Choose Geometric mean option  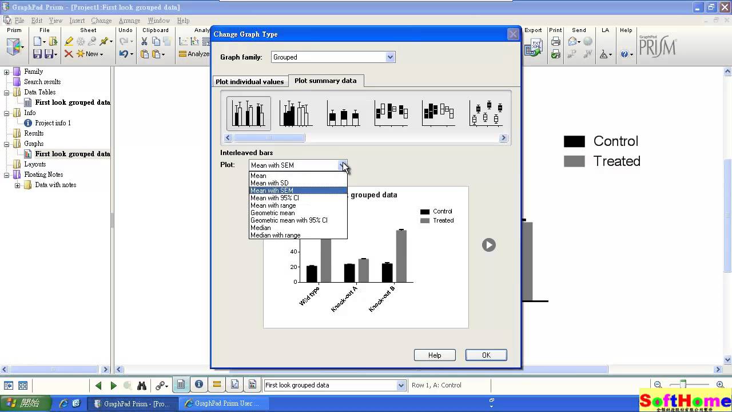coord(298,213)
